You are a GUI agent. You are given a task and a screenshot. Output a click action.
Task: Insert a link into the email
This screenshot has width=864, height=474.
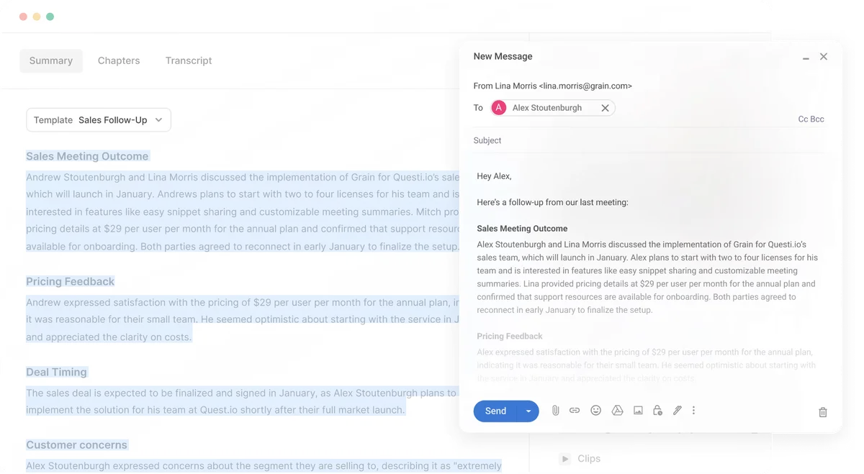click(x=575, y=410)
